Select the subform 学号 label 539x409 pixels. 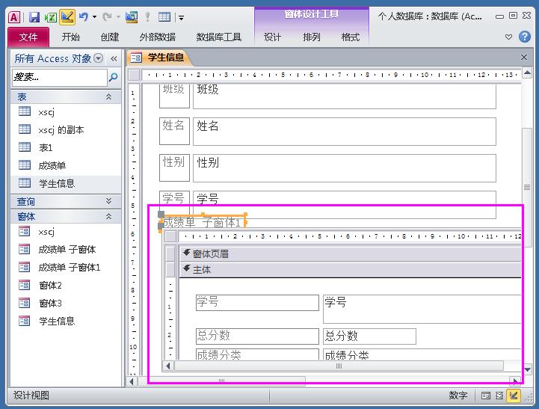pyautogui.click(x=257, y=303)
